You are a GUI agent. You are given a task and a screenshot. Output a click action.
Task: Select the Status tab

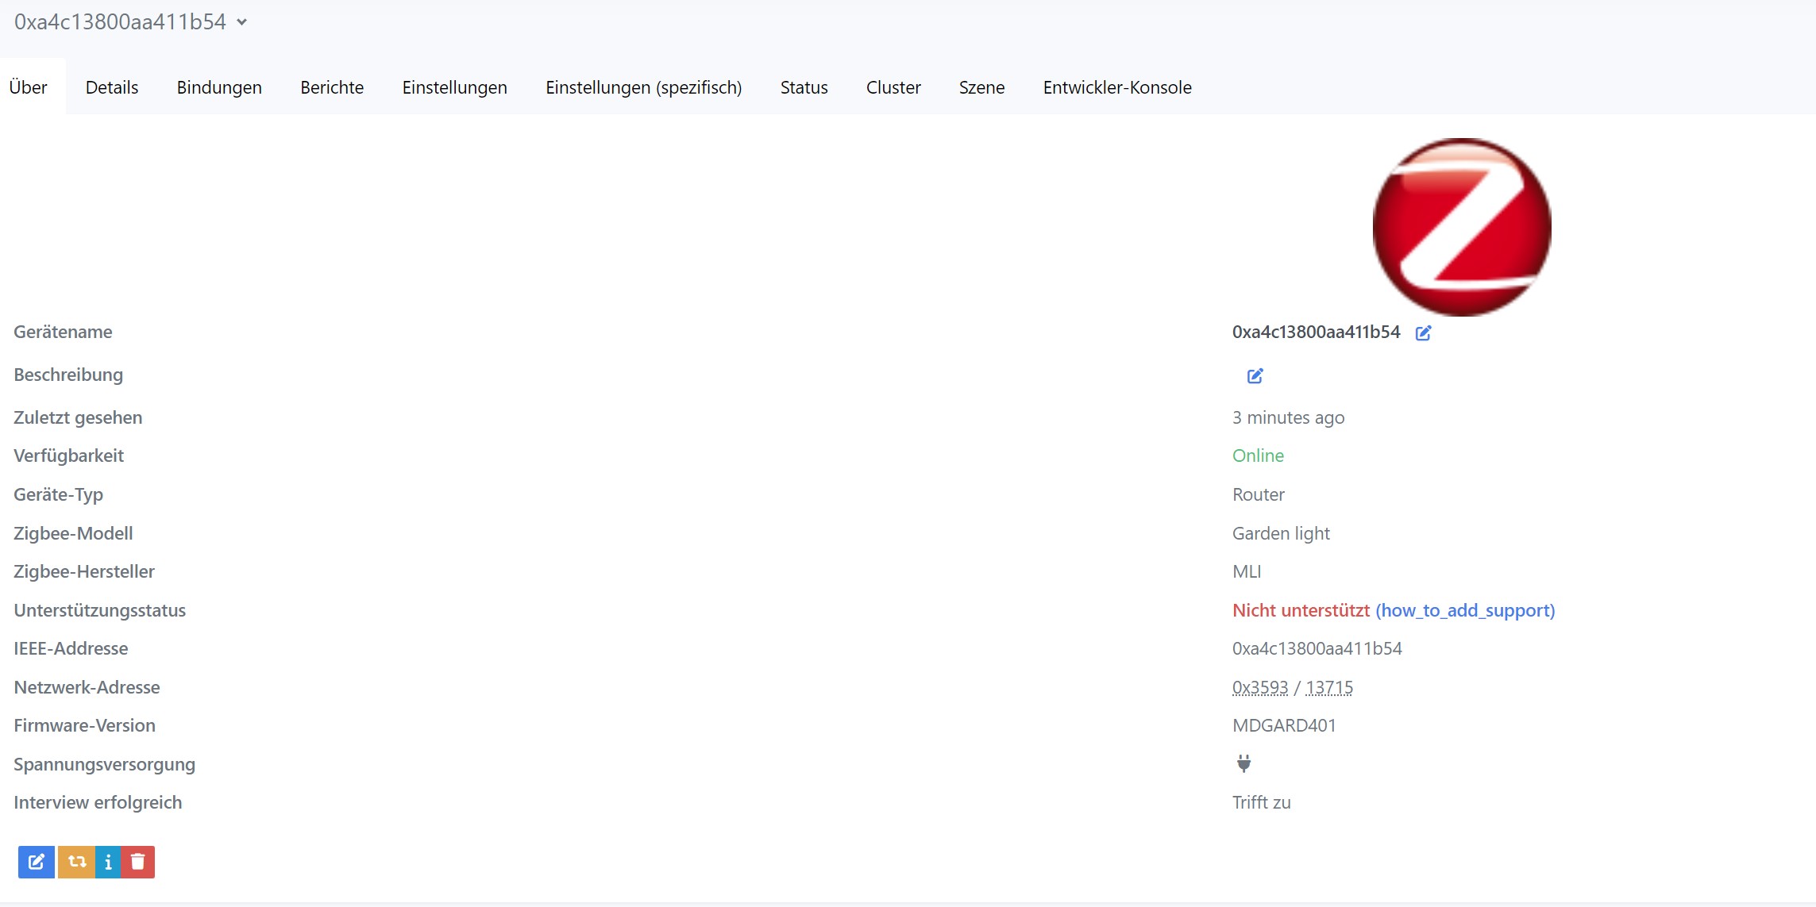(804, 87)
